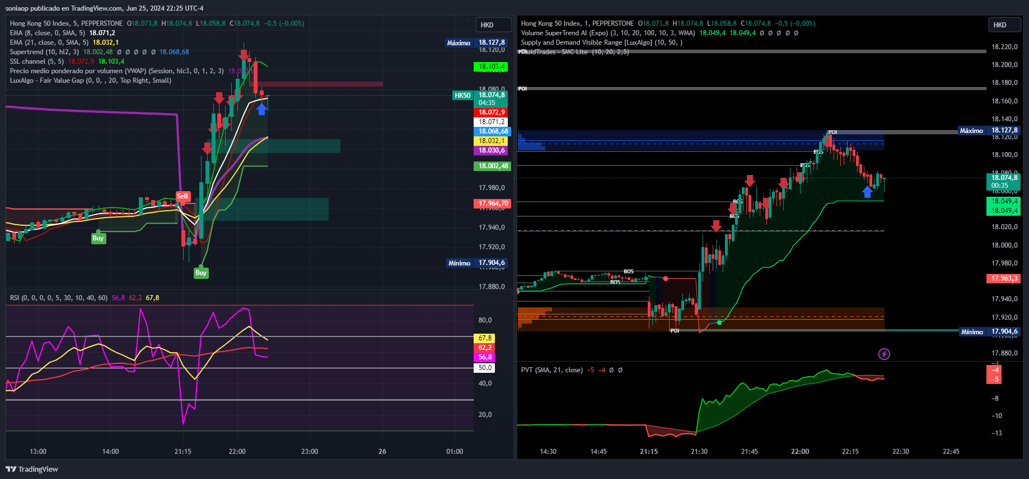The height and width of the screenshot is (479, 1029).
Task: Click yellow 67,8 RSI value tag
Action: point(485,338)
